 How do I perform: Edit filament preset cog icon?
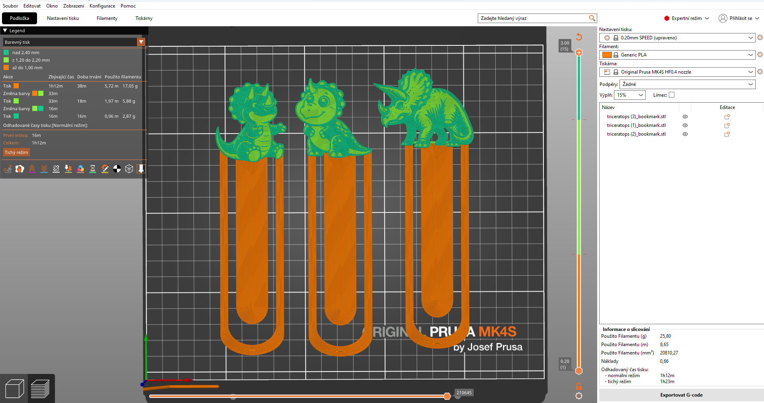760,55
